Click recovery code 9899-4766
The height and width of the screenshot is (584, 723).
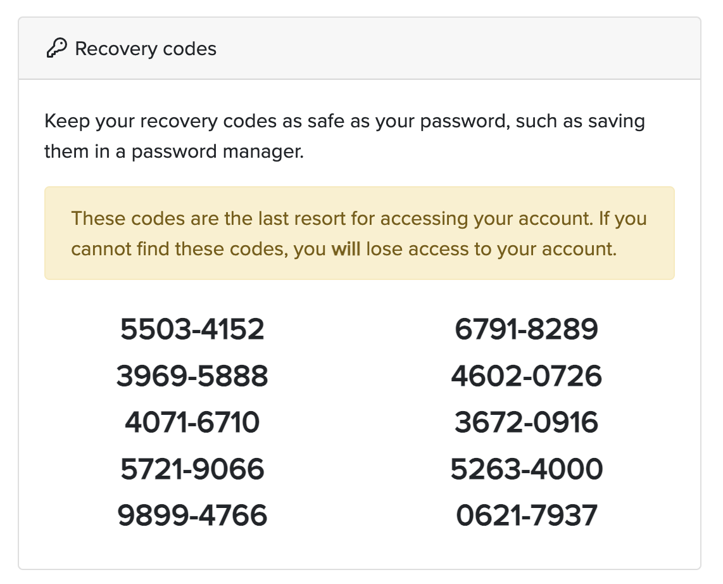pyautogui.click(x=192, y=516)
